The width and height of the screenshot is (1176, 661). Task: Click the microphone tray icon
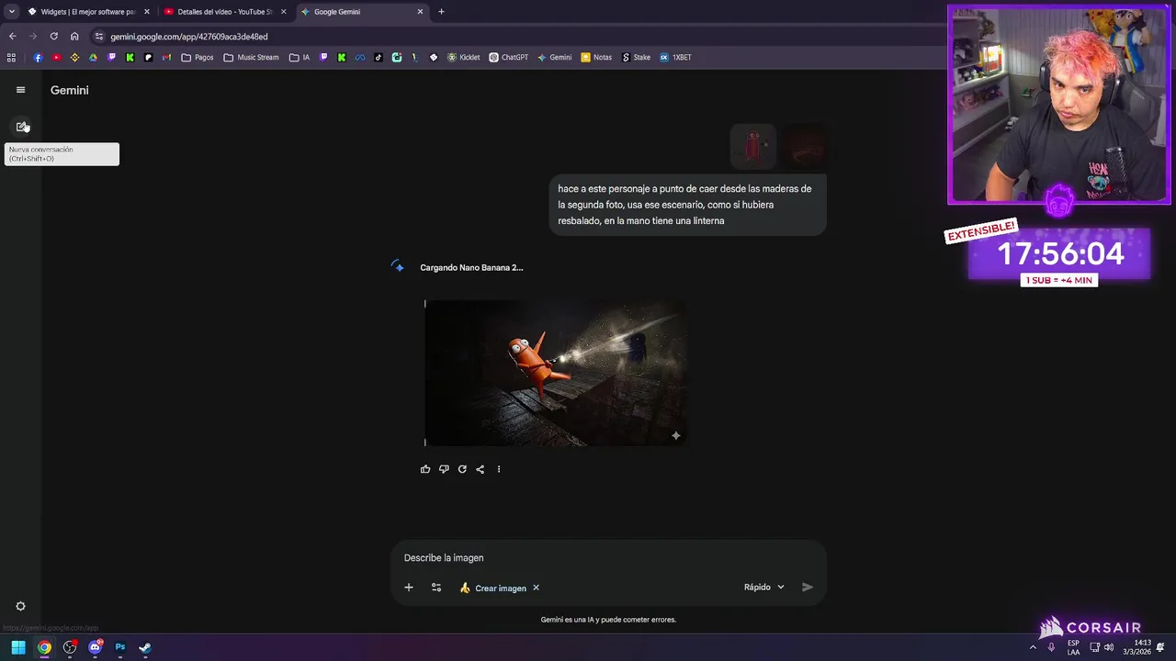pos(1051,647)
